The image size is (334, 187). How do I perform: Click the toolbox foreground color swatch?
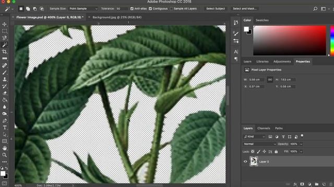[x=3, y=173]
